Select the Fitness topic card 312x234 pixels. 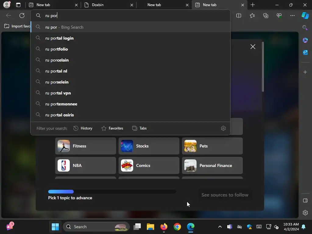click(x=86, y=146)
